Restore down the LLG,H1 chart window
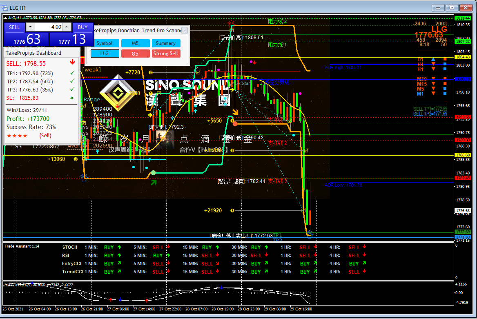The height and width of the screenshot is (319, 477). (452, 8)
